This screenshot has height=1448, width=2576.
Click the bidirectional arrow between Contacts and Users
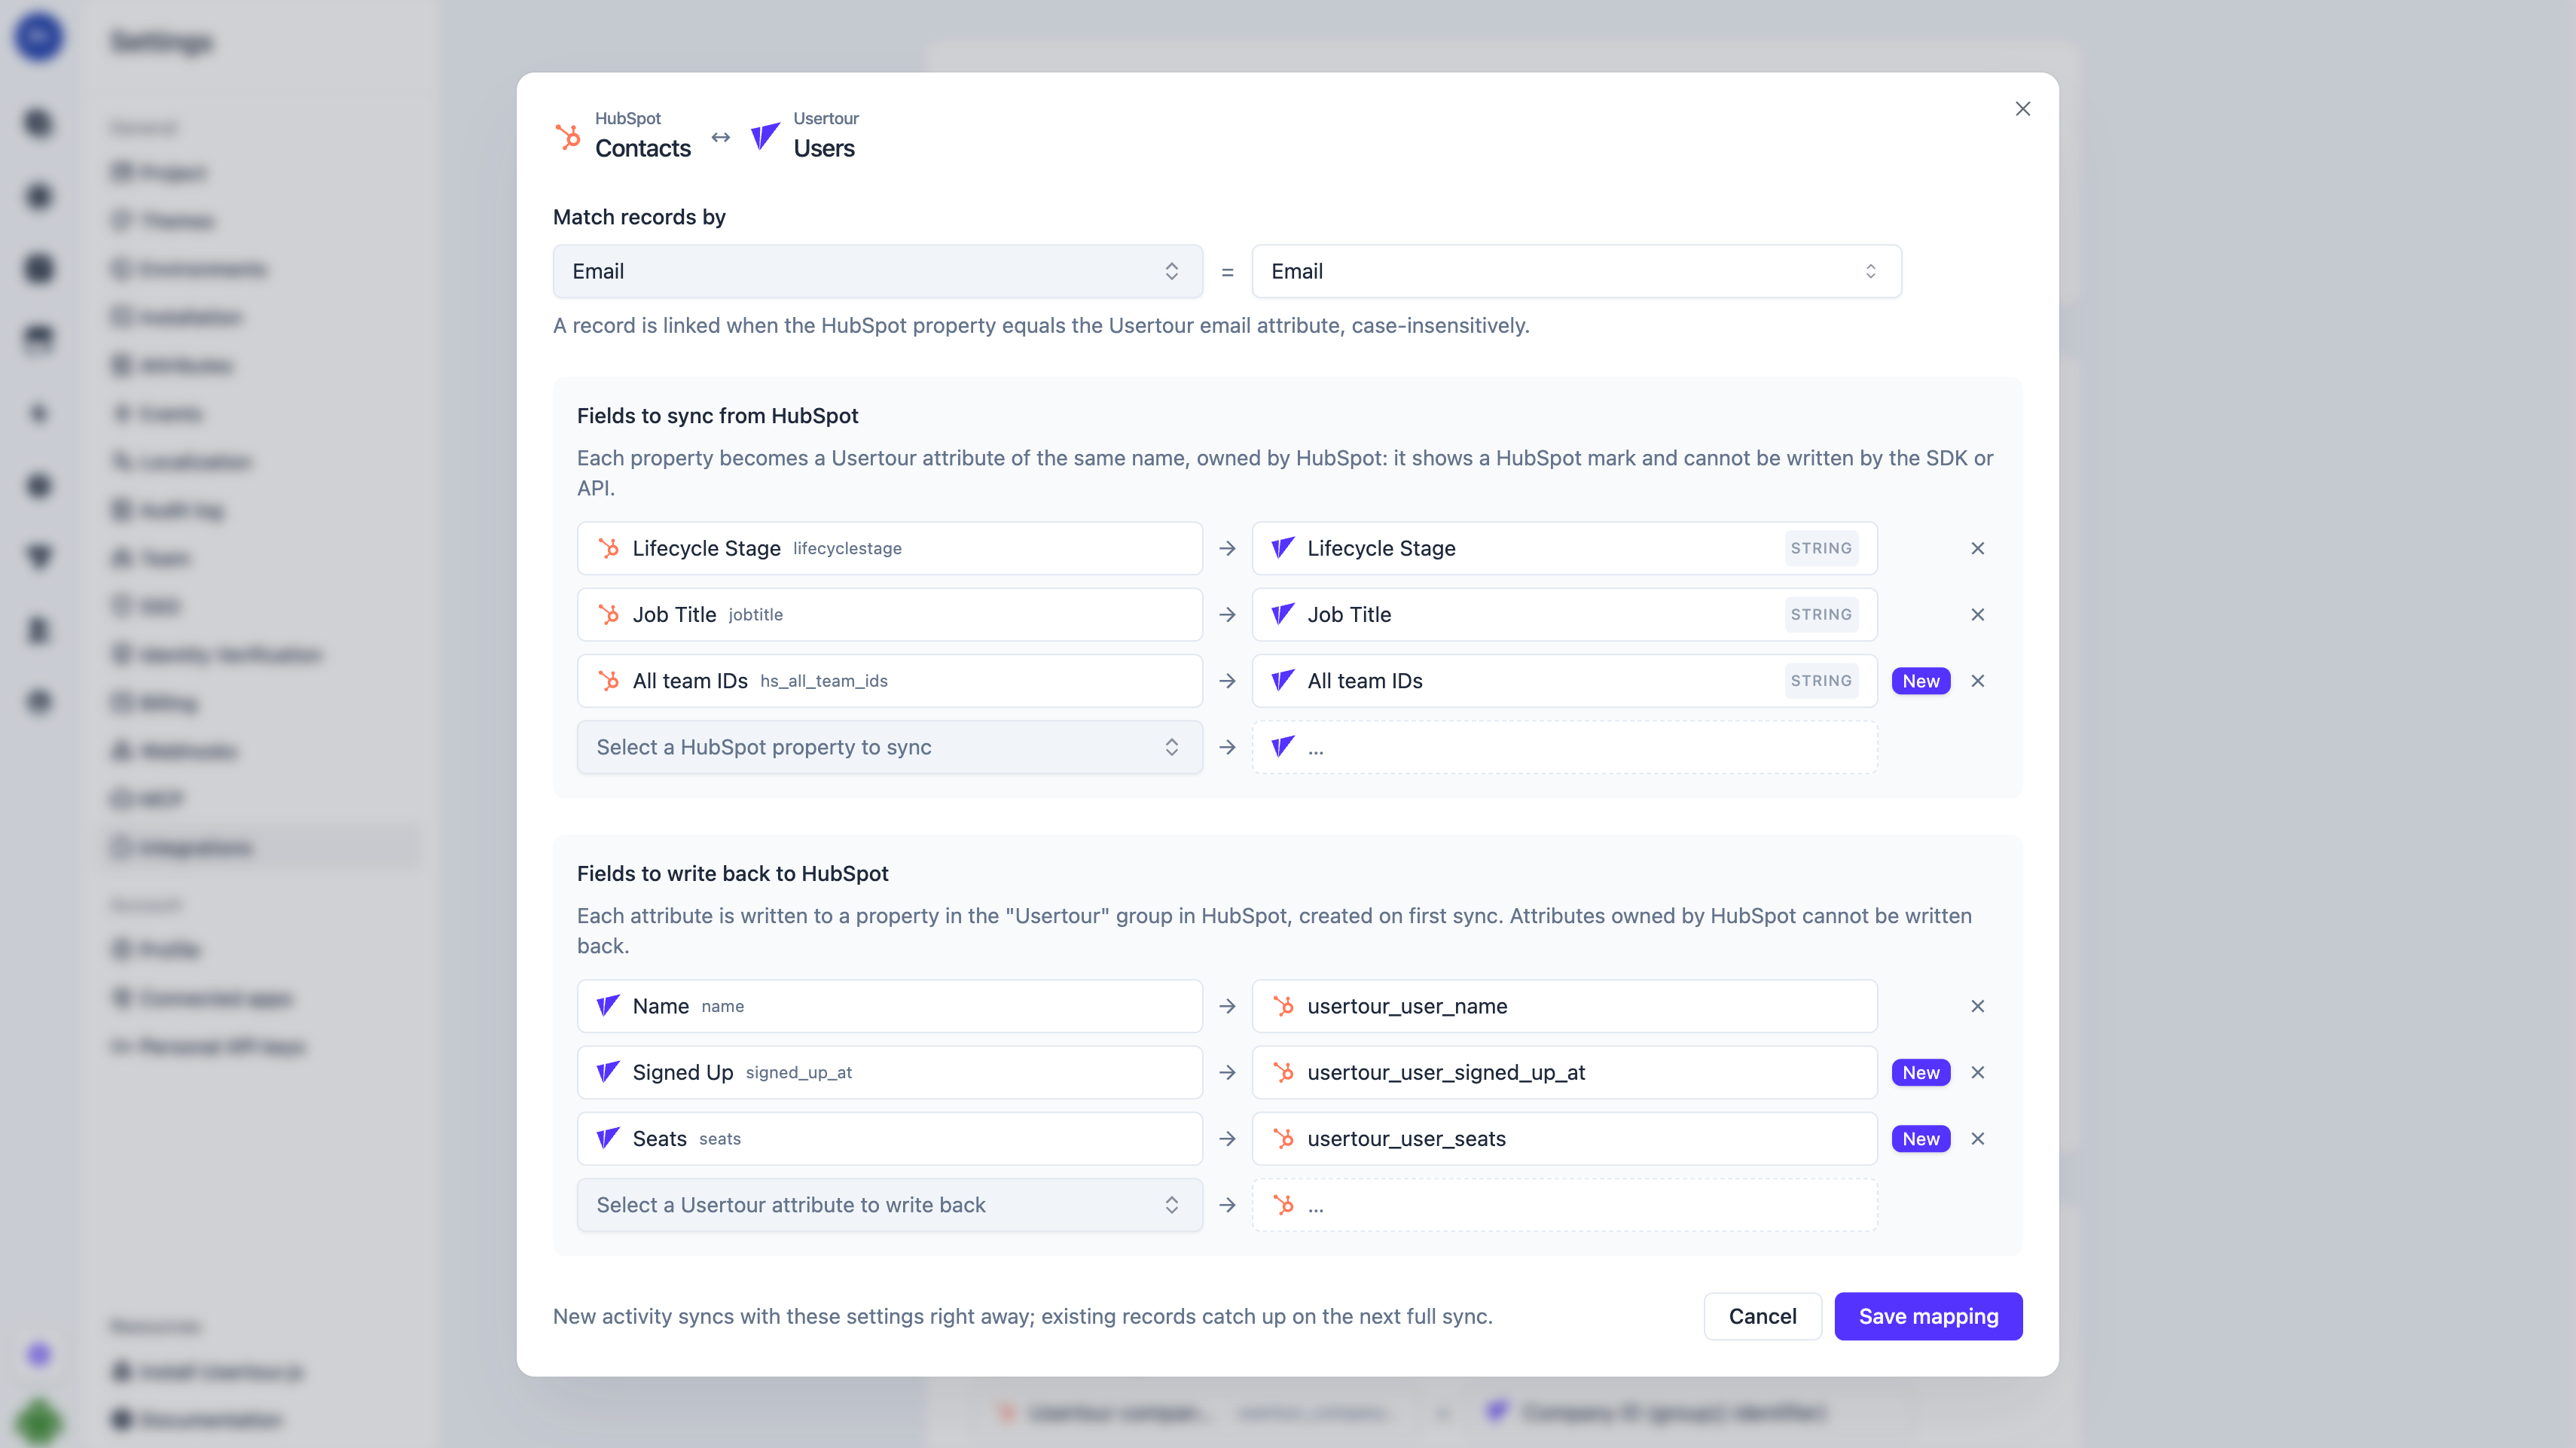click(720, 137)
